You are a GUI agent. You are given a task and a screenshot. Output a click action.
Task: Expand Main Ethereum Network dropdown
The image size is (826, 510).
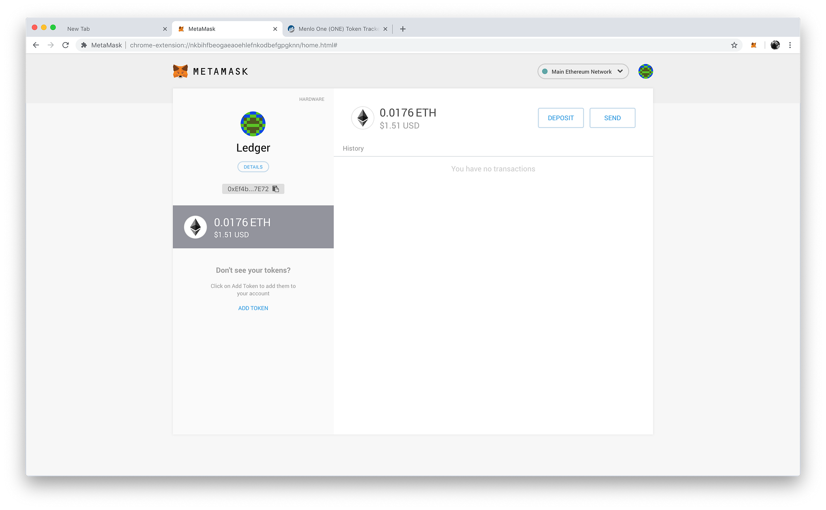[x=583, y=71]
